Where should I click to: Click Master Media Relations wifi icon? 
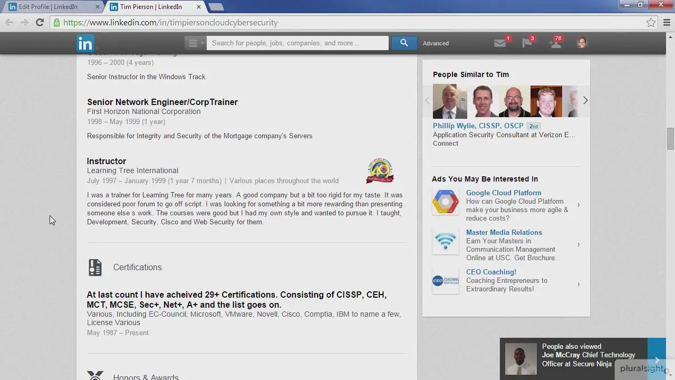coord(446,242)
